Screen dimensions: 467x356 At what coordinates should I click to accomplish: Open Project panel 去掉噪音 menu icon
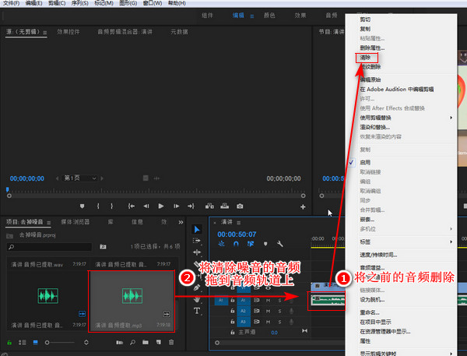coord(48,223)
